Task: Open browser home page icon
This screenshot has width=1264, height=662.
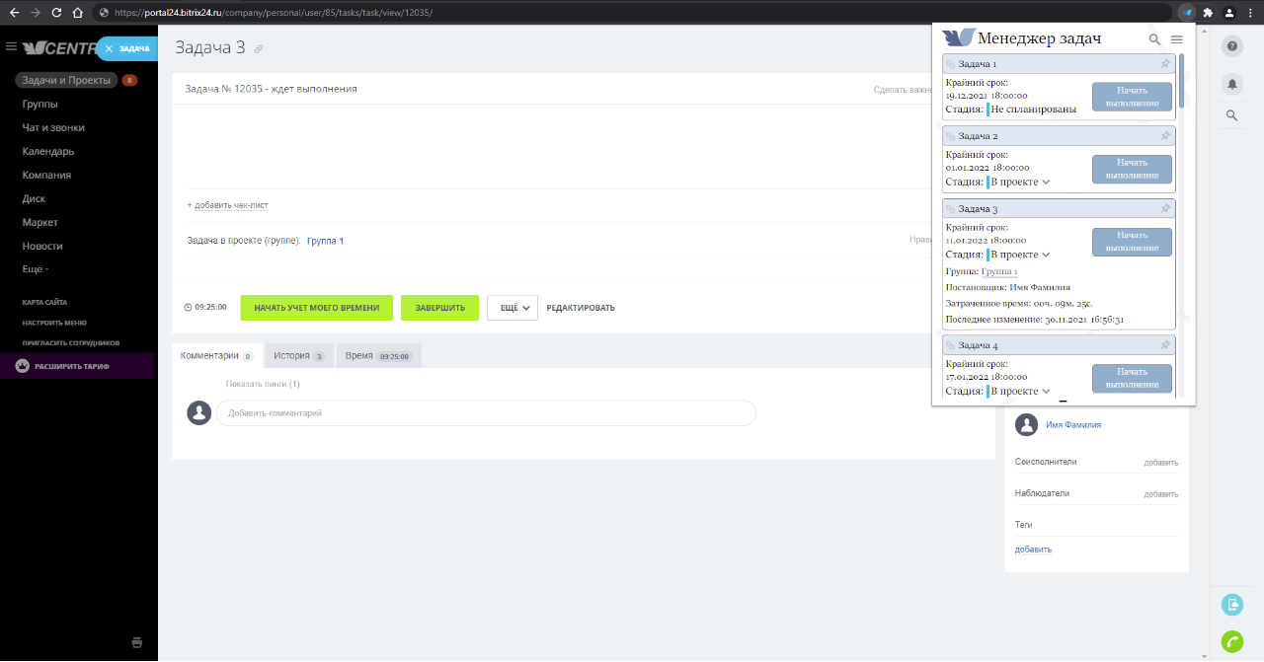Action: tap(78, 13)
